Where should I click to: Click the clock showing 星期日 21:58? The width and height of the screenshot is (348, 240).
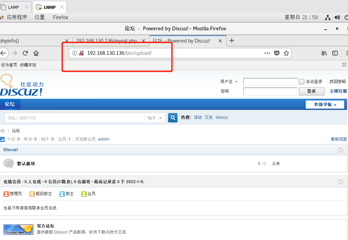[x=301, y=17]
